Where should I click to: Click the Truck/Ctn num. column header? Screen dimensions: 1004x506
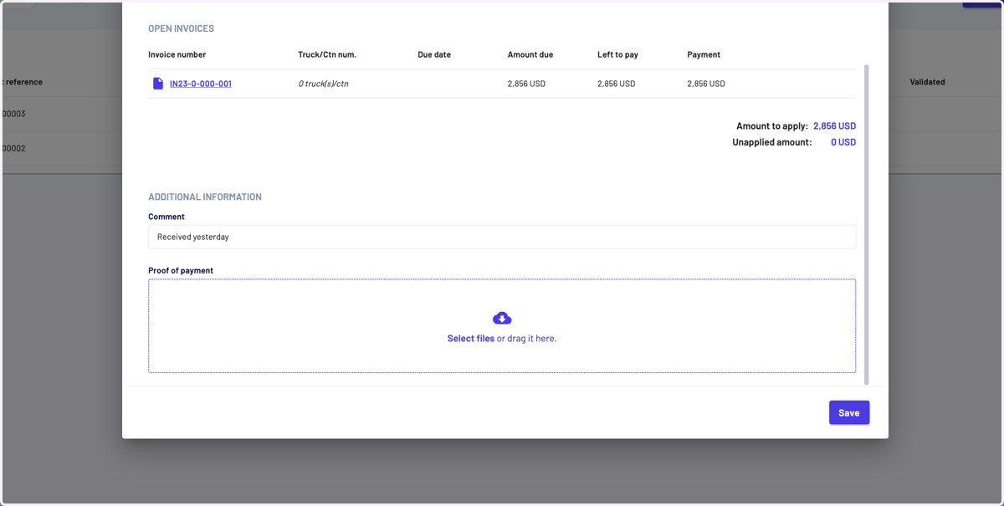[327, 54]
